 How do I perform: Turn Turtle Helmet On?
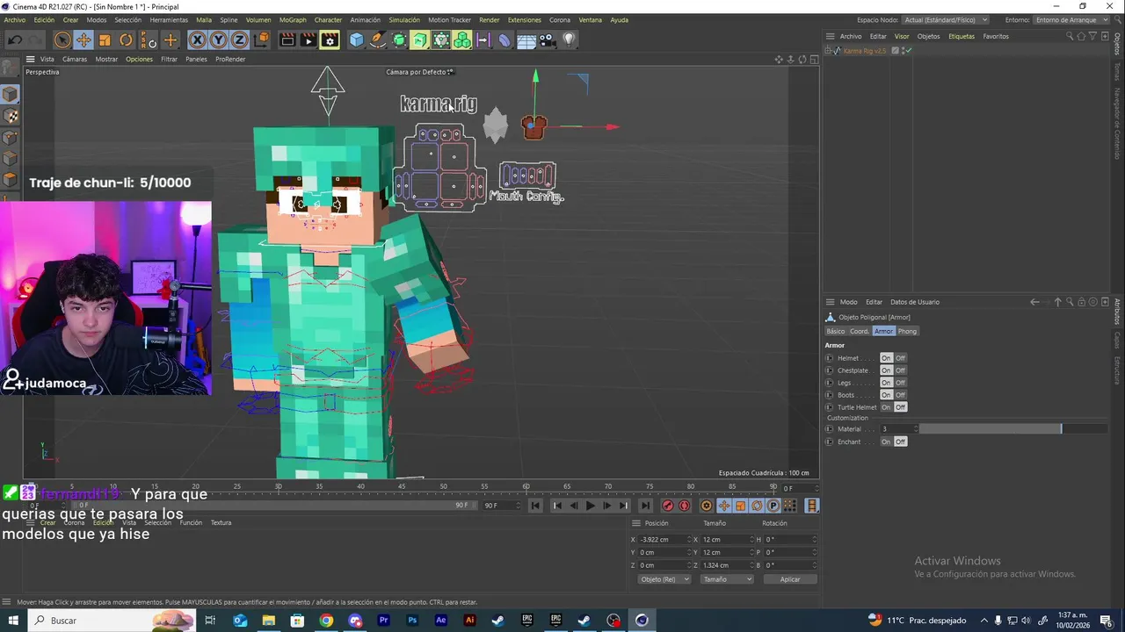(886, 407)
